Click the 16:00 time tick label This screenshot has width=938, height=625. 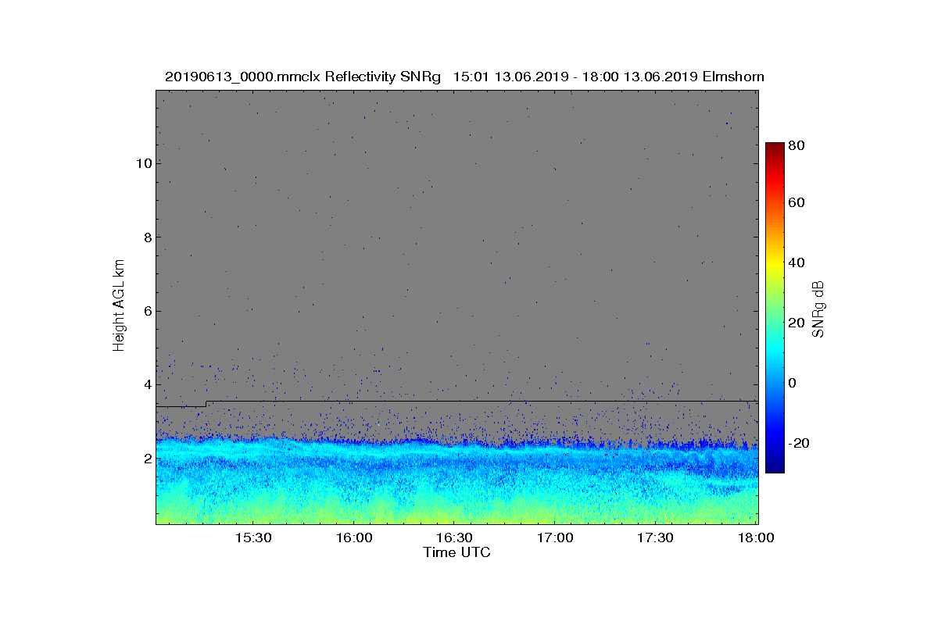[x=353, y=537]
